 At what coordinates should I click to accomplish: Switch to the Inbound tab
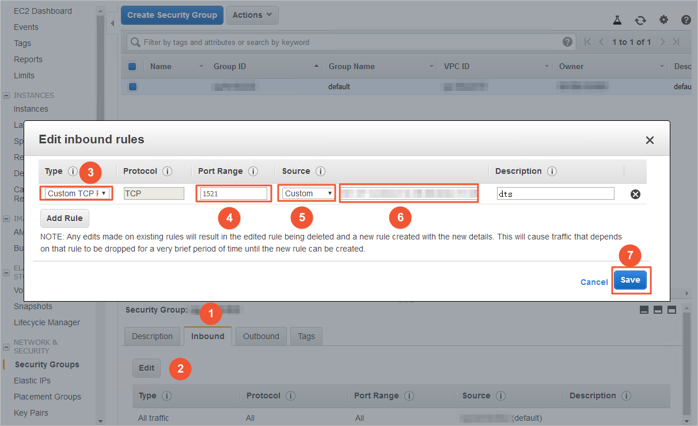[208, 336]
